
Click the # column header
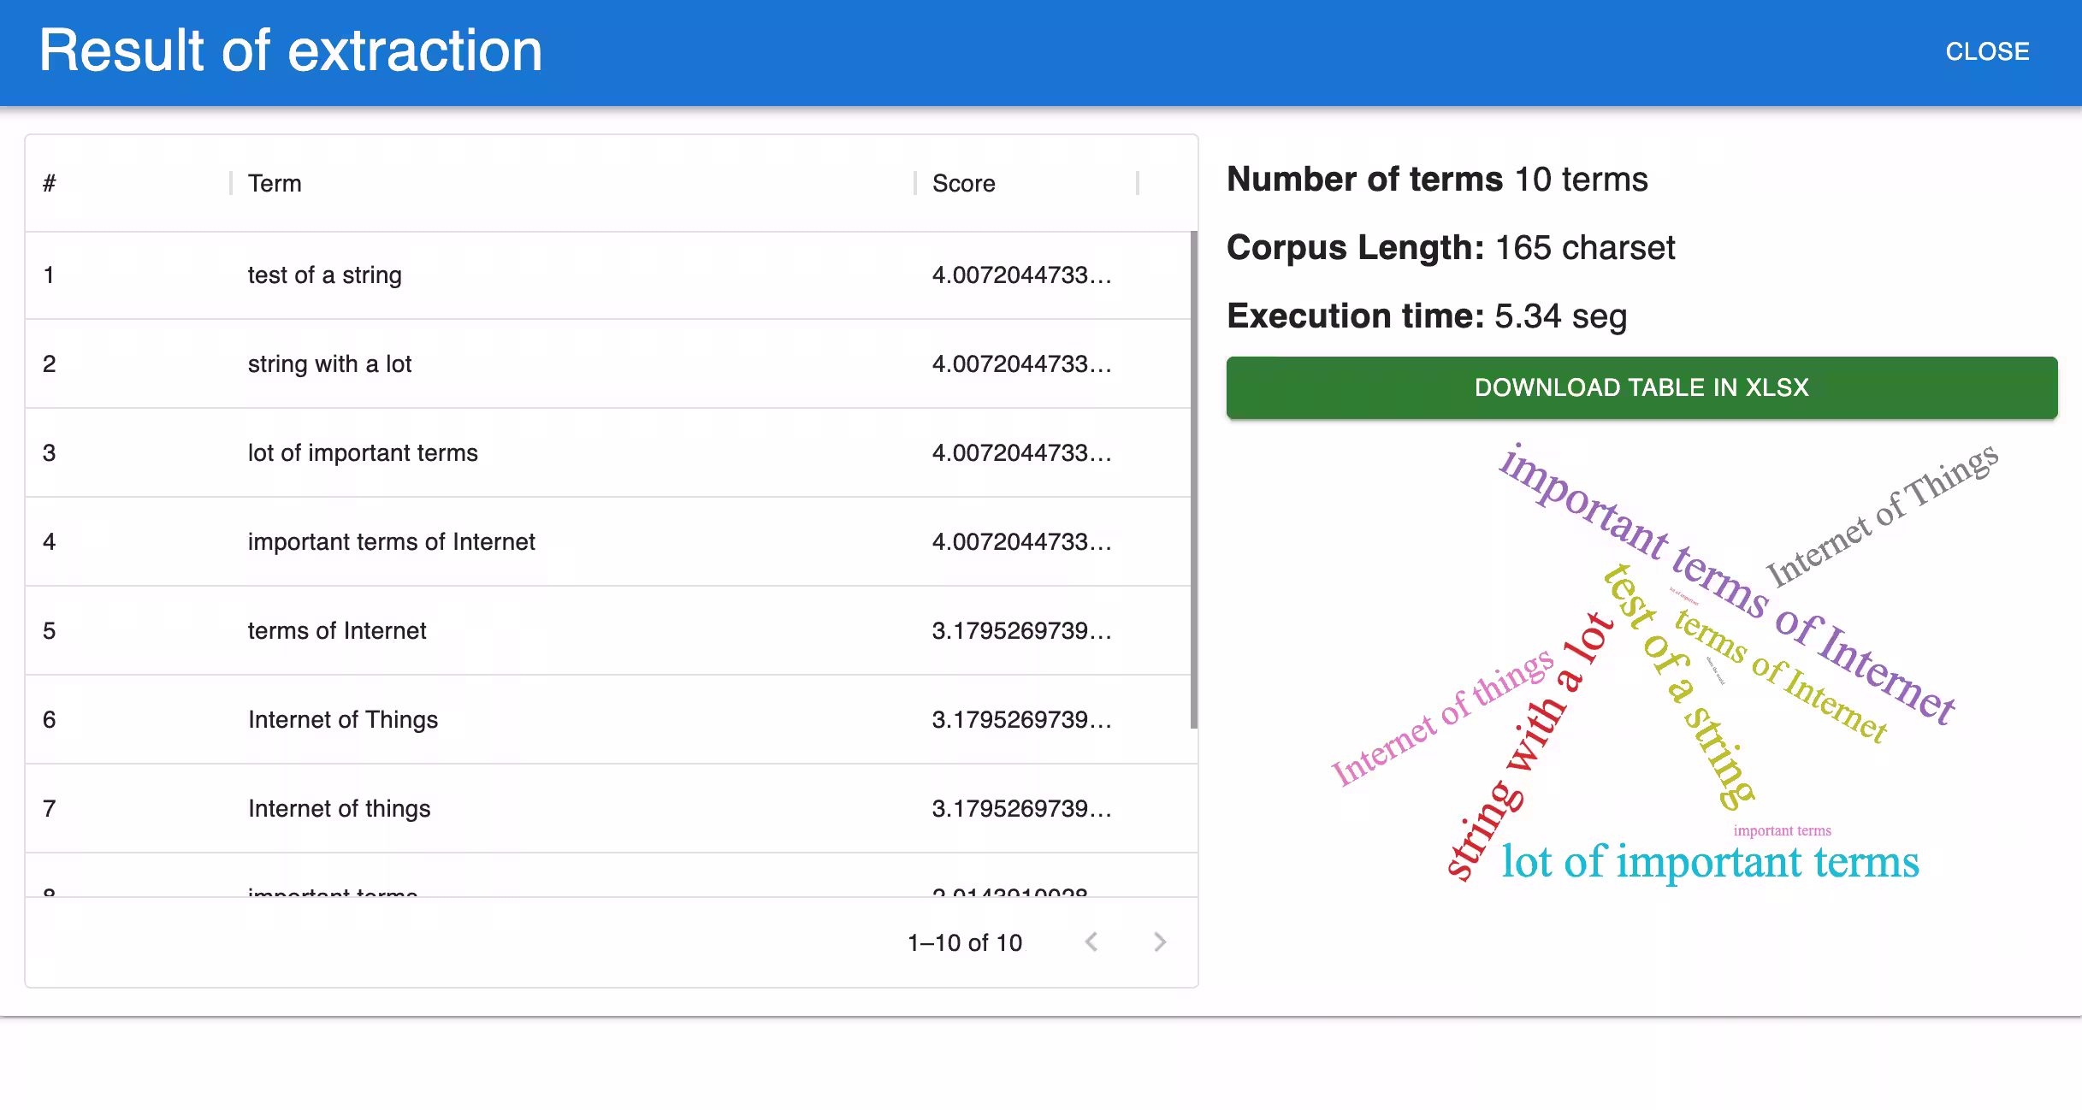50,183
